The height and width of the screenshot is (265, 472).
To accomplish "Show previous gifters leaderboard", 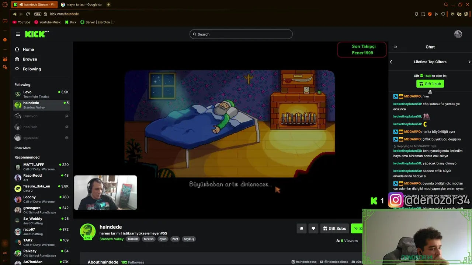I will 391,62.
